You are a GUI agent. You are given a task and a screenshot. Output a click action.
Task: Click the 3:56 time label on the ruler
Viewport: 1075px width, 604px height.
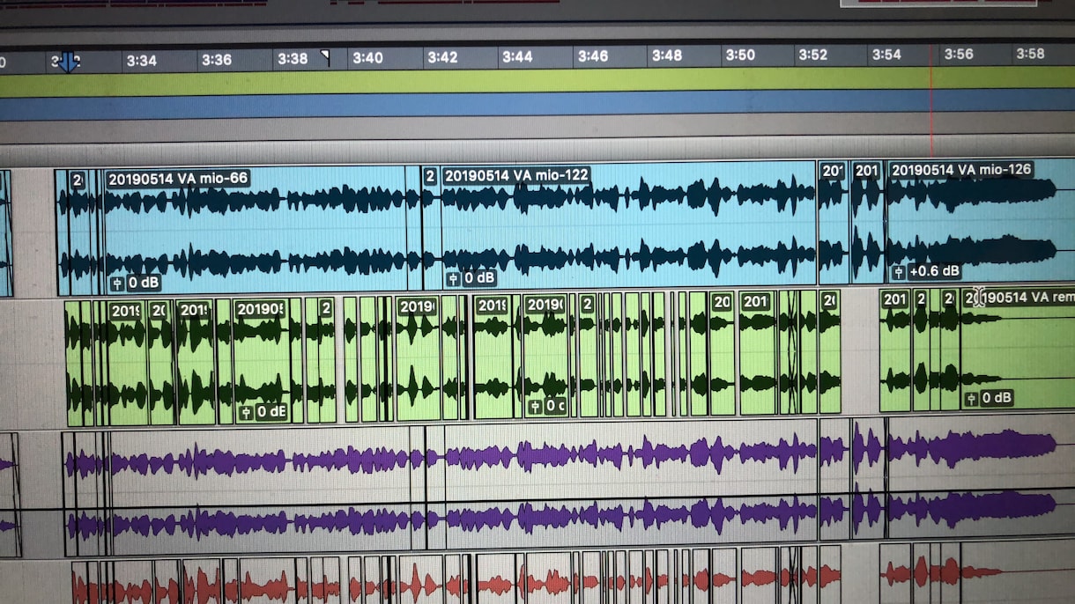(959, 54)
